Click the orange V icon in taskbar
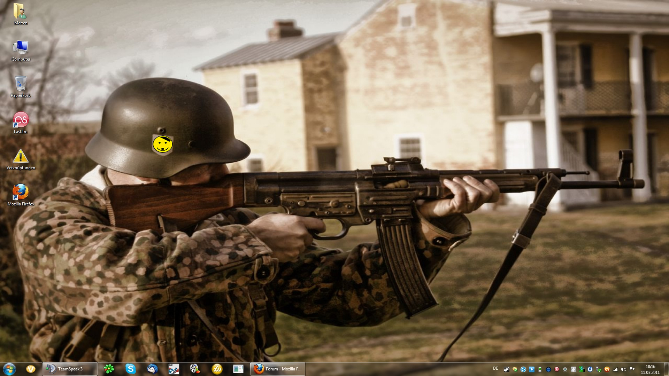 coord(31,369)
